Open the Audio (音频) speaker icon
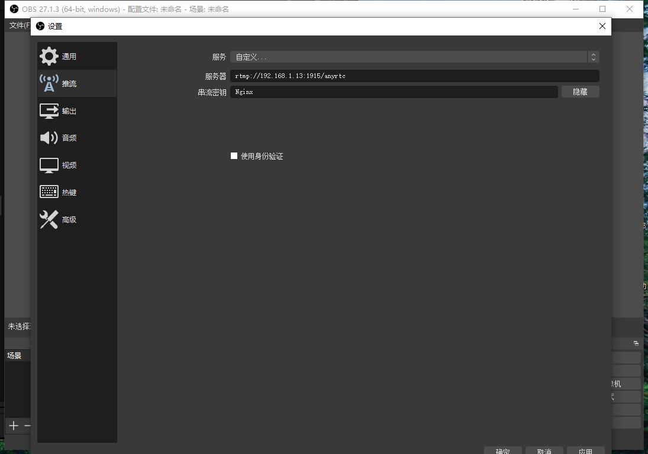Image resolution: width=648 pixels, height=454 pixels. tap(49, 137)
